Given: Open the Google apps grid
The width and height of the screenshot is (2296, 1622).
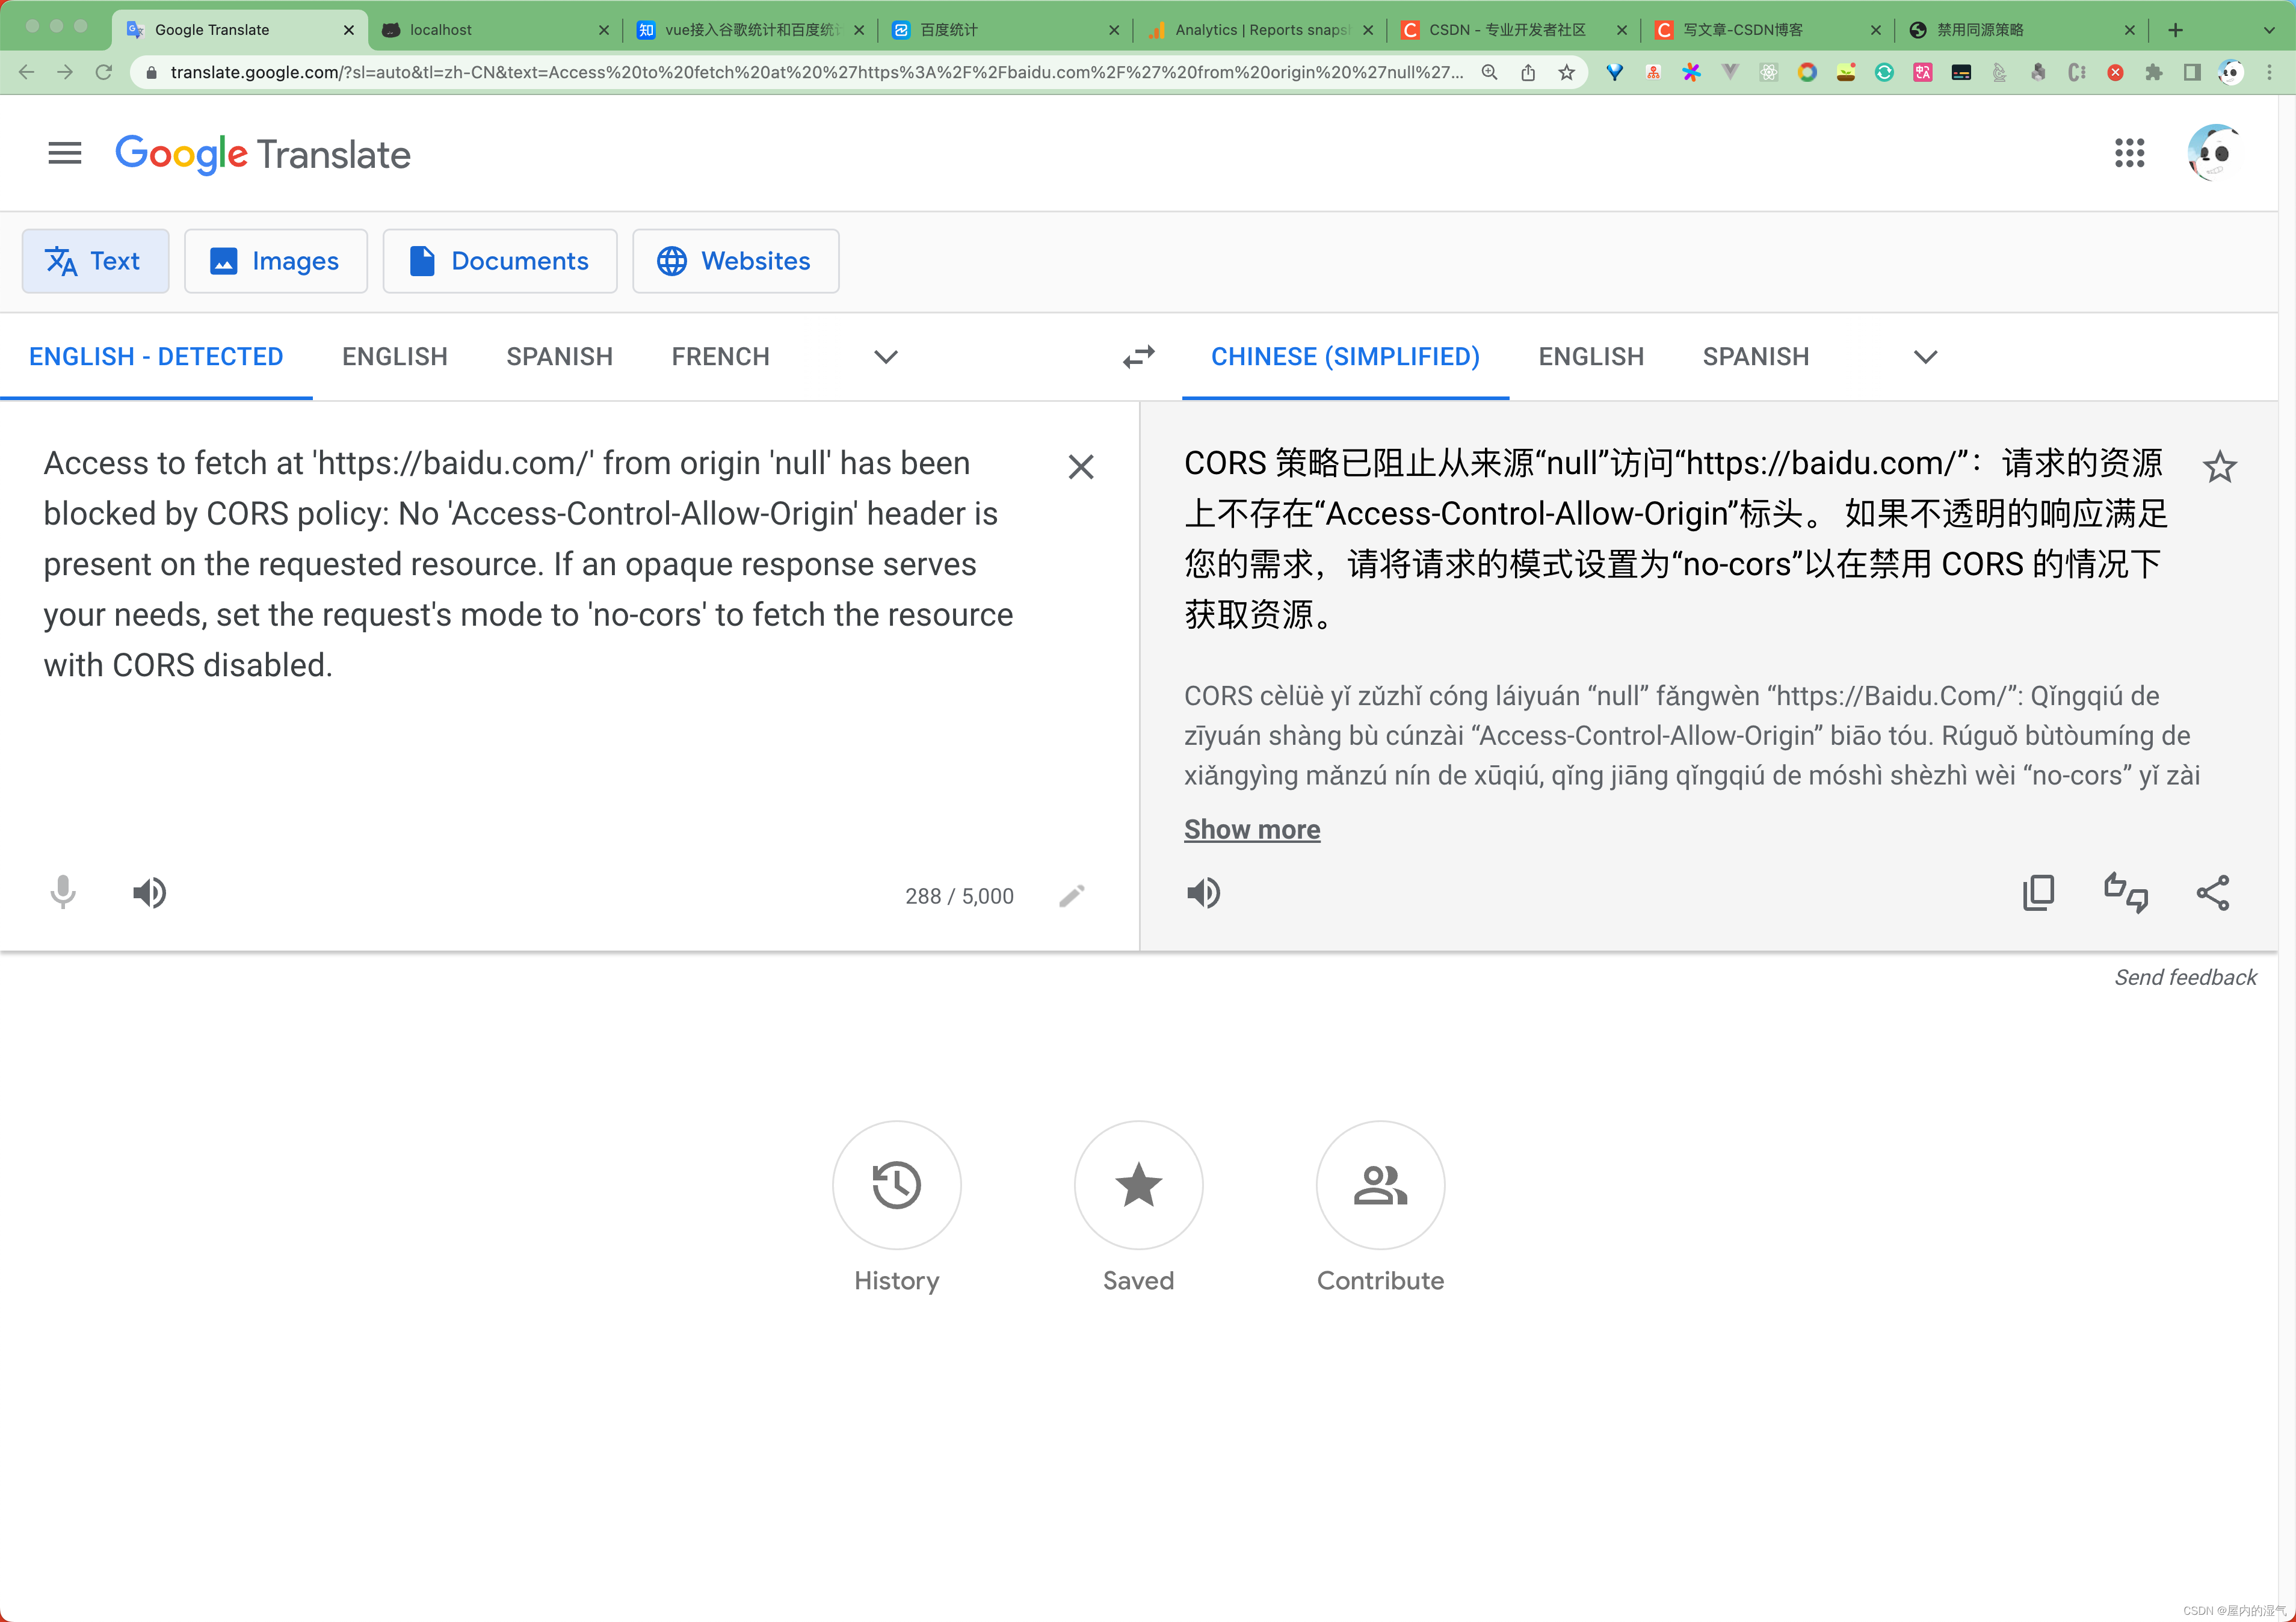Looking at the screenshot, I should [x=2129, y=154].
